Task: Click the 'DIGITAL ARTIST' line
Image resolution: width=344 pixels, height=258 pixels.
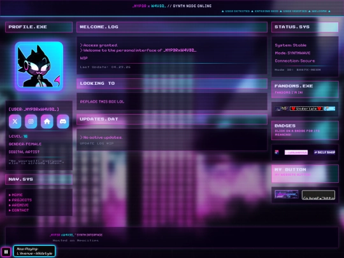Action: (x=24, y=152)
